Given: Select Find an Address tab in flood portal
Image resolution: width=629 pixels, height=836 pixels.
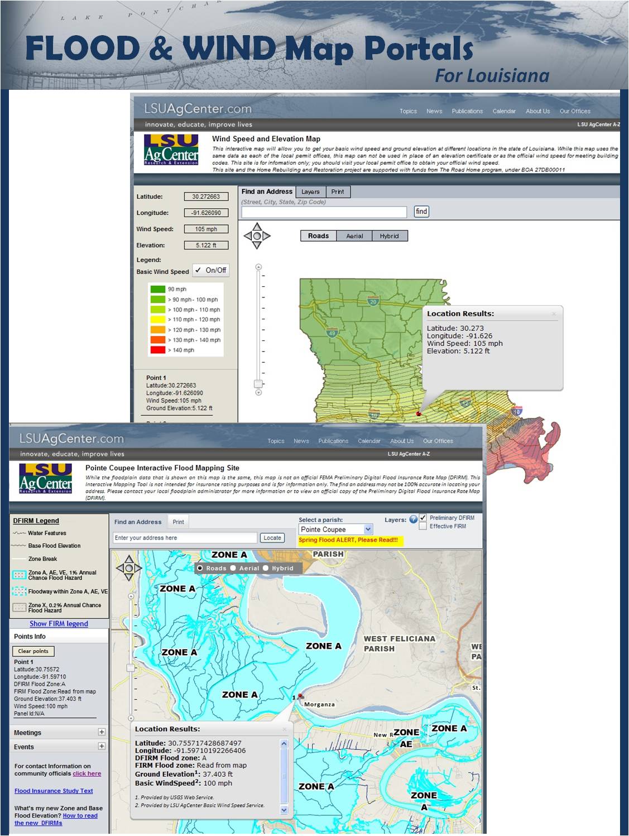Looking at the screenshot, I should 138,522.
